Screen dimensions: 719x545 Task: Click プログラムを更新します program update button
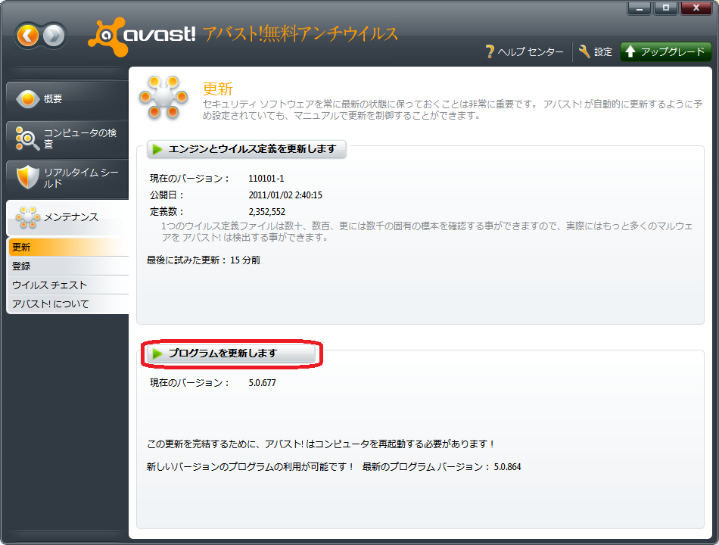point(231,353)
